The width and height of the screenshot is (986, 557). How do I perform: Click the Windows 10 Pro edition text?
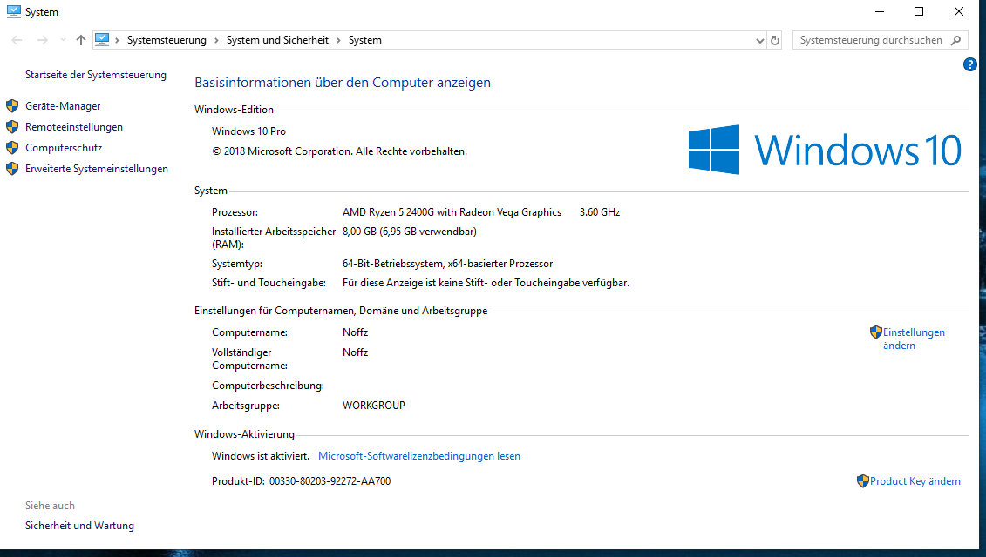[x=248, y=131]
